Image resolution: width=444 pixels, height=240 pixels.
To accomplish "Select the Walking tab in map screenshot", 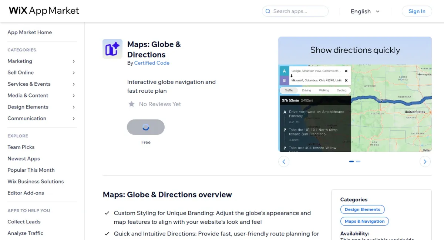I will click(x=324, y=90).
